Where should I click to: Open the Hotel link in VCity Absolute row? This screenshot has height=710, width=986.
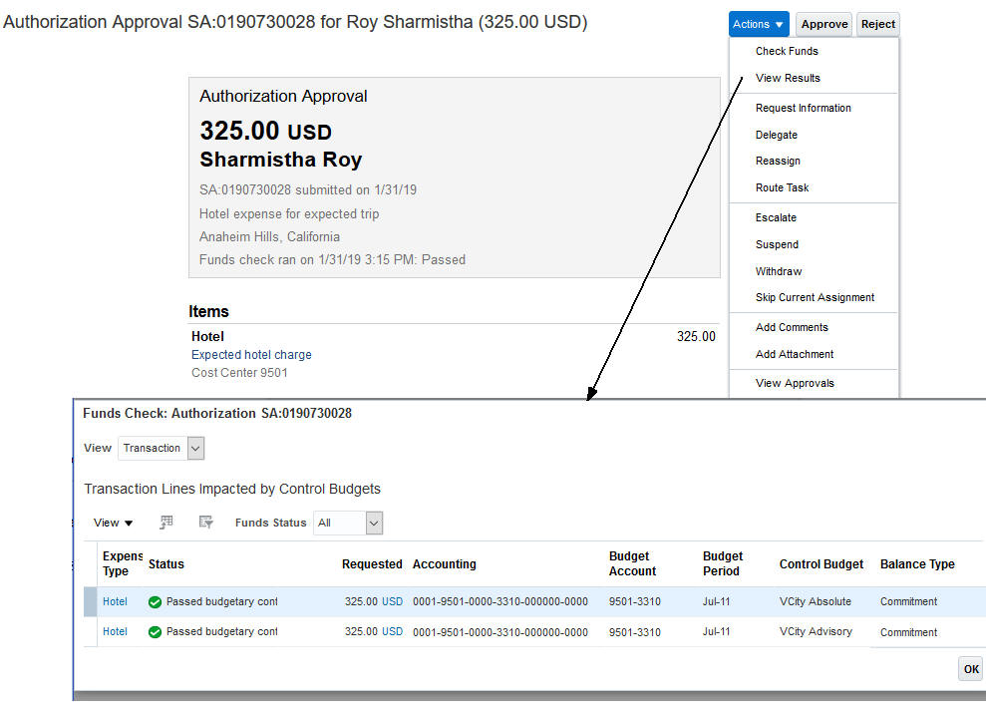115,602
